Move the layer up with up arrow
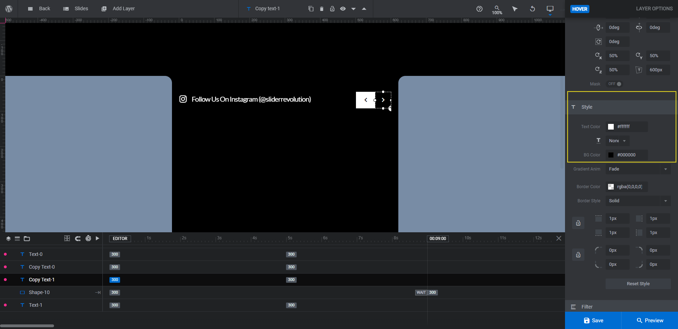678x329 pixels. click(x=364, y=8)
